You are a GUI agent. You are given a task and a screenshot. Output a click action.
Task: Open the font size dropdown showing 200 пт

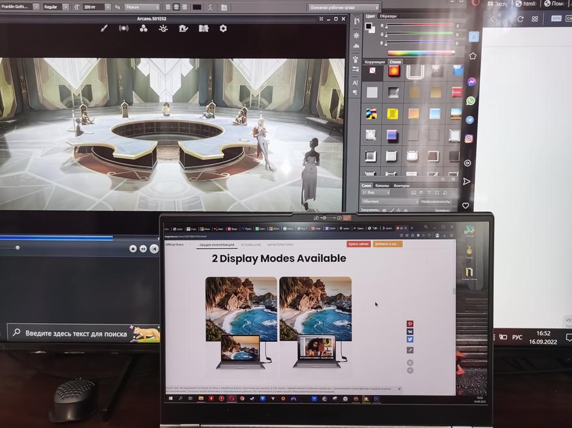coord(97,7)
